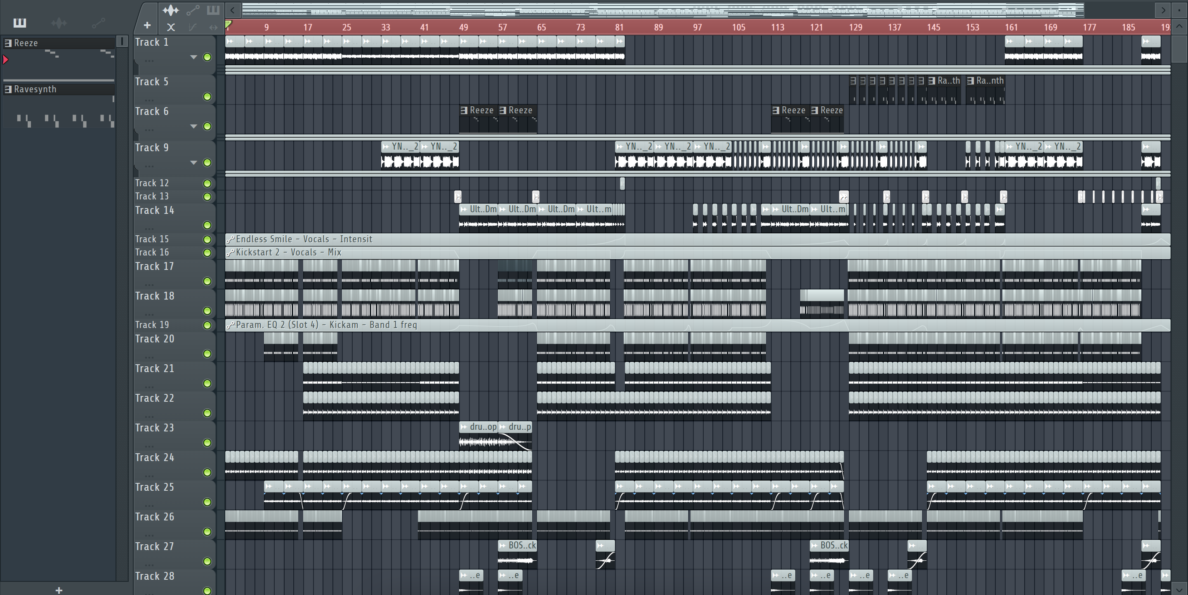Image resolution: width=1188 pixels, height=595 pixels.
Task: Select audio clips filter in picker panel
Action: (59, 23)
